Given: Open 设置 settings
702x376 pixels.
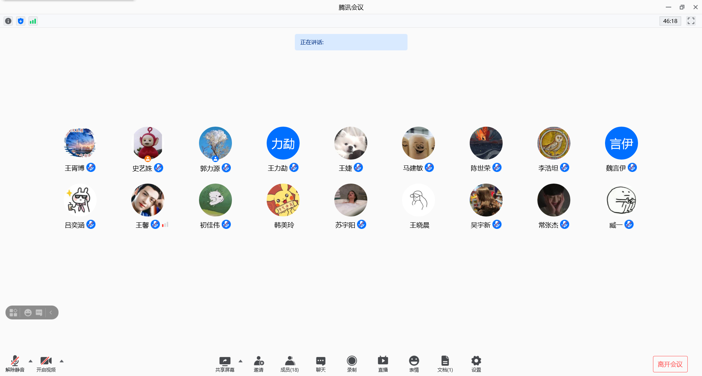Looking at the screenshot, I should tap(476, 364).
